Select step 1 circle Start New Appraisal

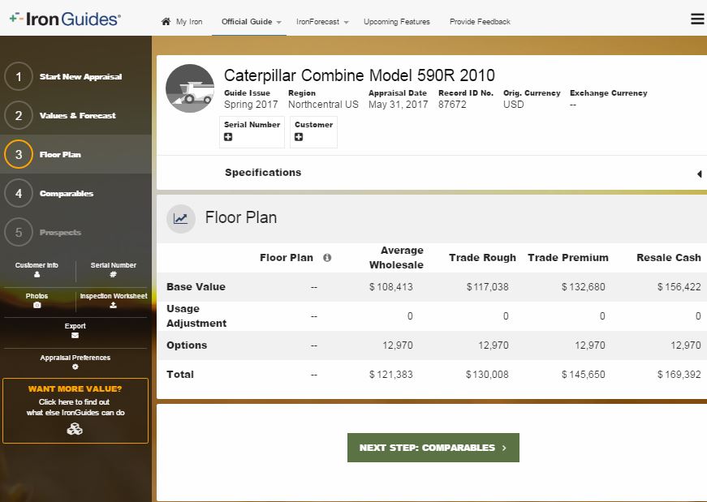tap(19, 76)
